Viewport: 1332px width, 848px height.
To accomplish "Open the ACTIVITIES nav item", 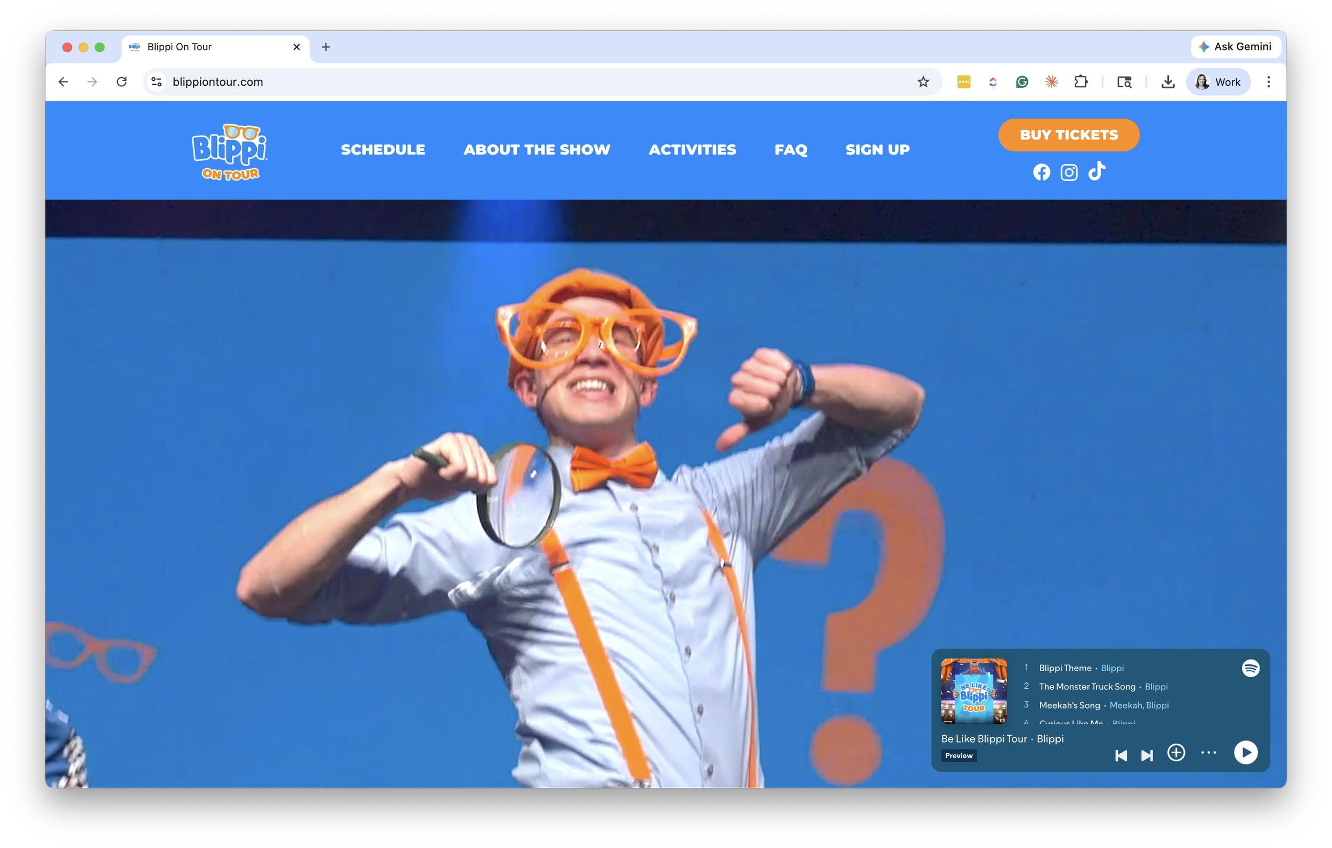I will tap(692, 150).
